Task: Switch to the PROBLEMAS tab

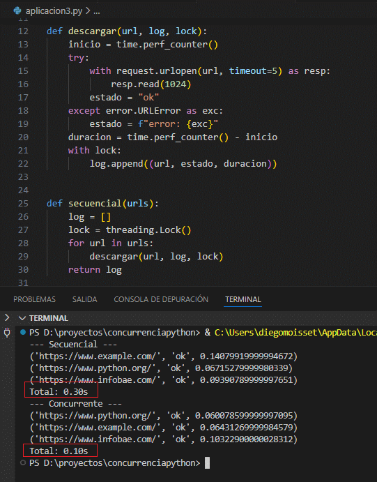Action: (34, 299)
